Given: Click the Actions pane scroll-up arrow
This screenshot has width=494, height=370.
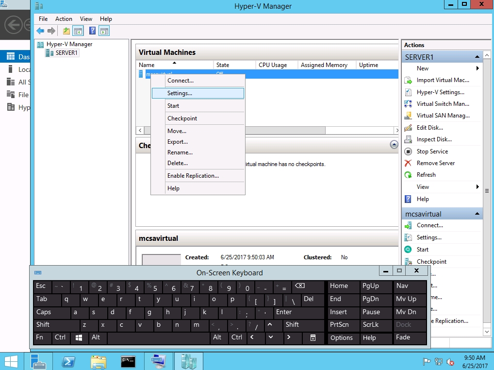Looking at the screenshot, I should 487,55.
